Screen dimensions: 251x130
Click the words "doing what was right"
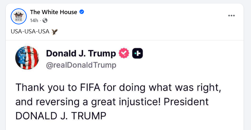click(170, 88)
